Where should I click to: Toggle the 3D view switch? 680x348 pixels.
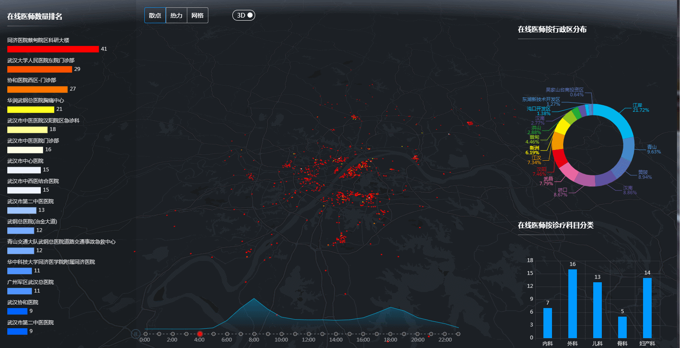pyautogui.click(x=244, y=15)
